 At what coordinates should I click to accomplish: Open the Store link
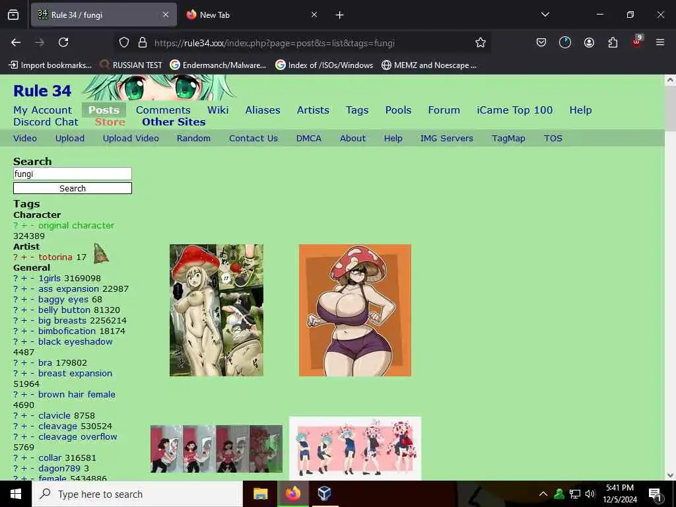[x=110, y=122]
